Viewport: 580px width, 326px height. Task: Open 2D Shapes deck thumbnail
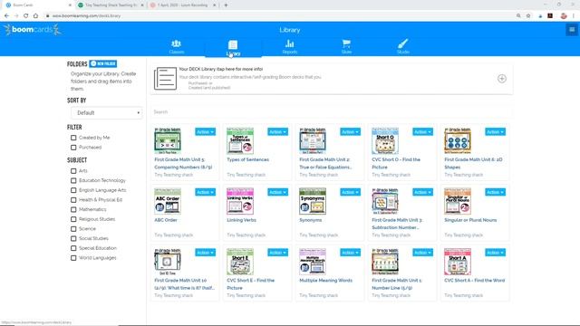click(458, 141)
